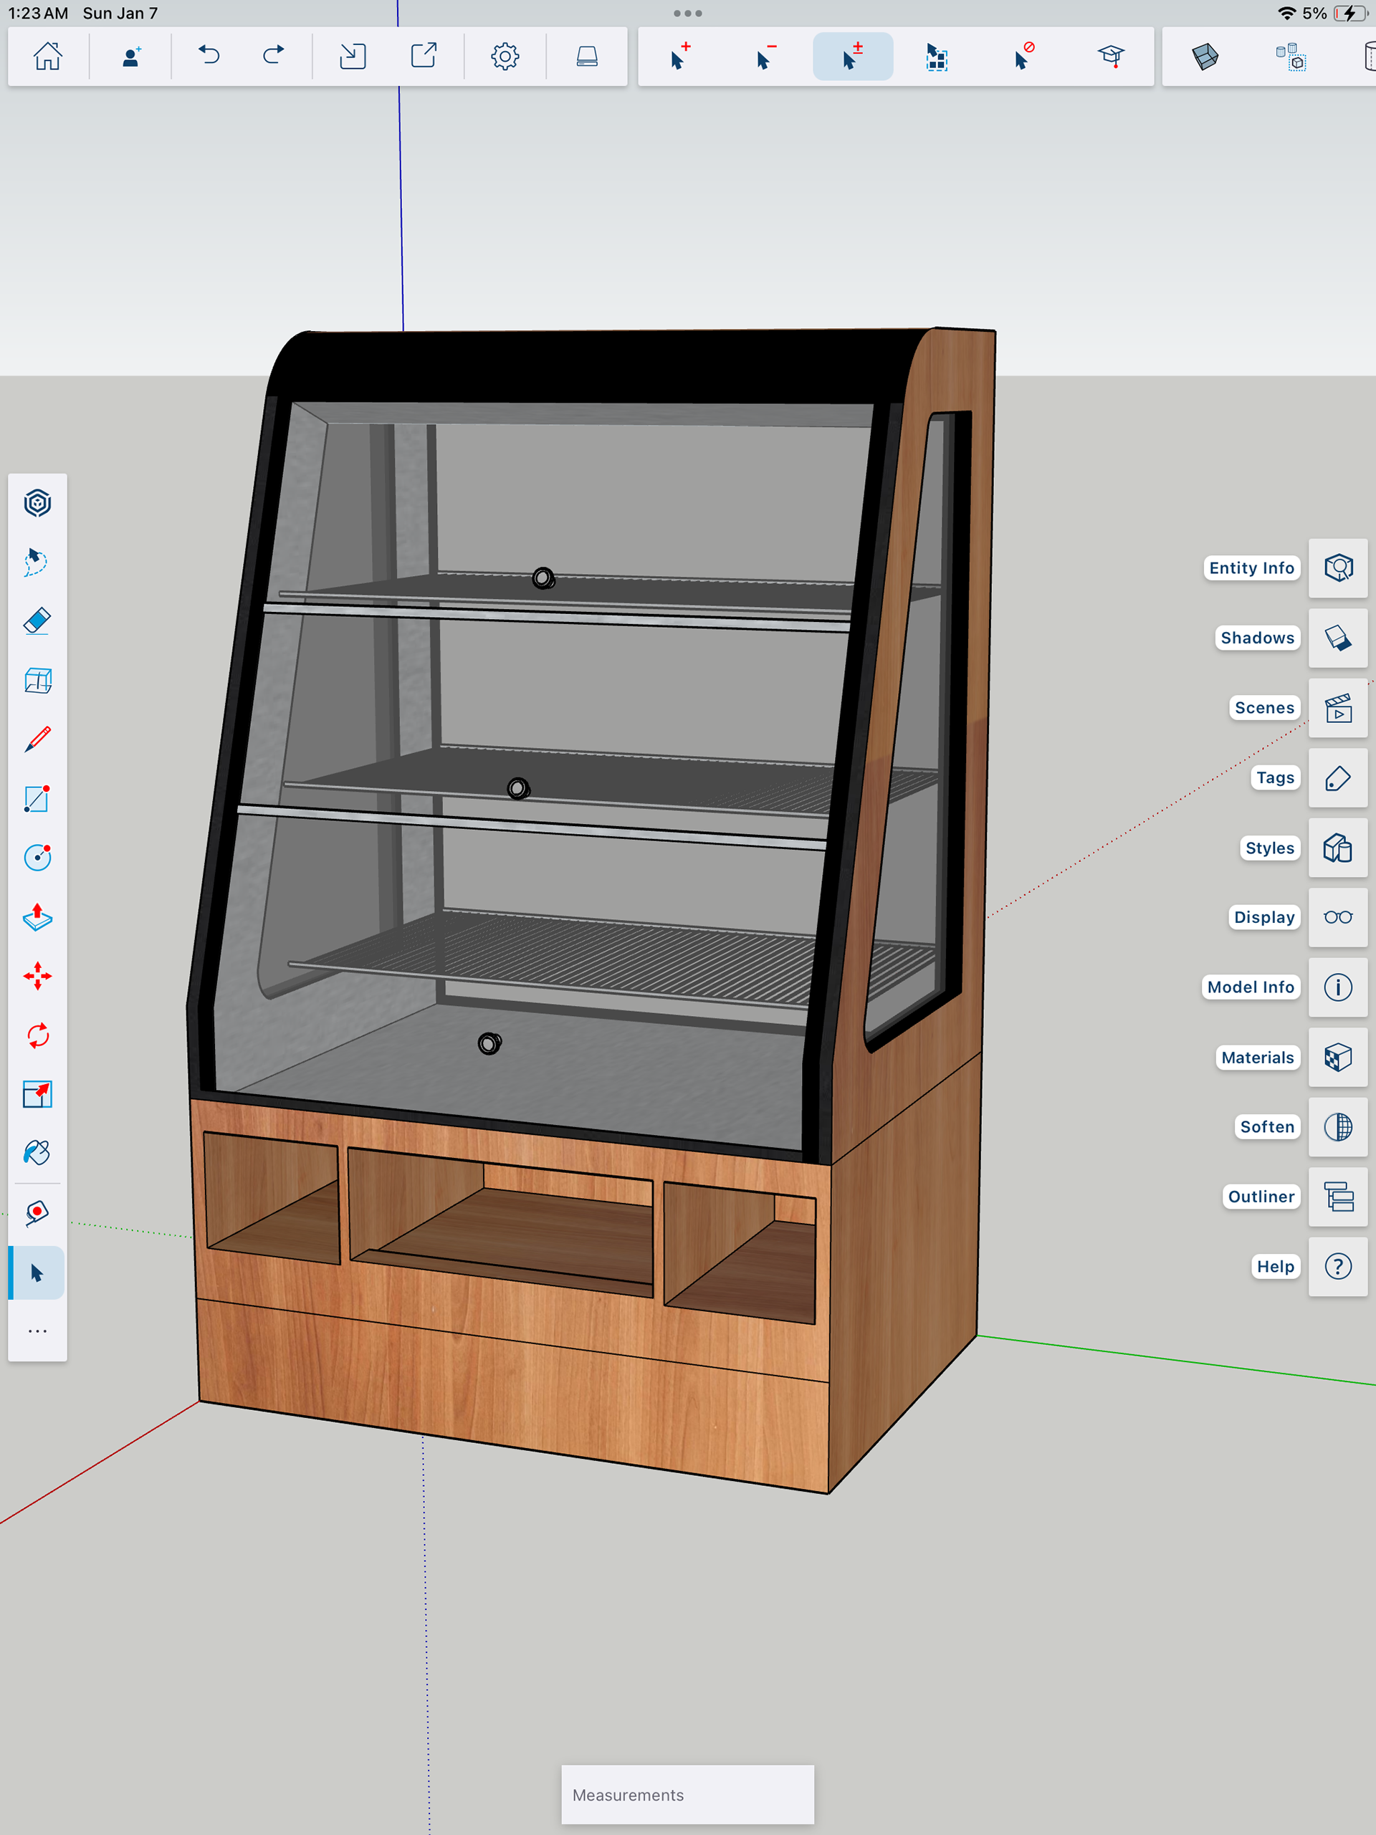Toggle add-to-selection mode

click(679, 57)
